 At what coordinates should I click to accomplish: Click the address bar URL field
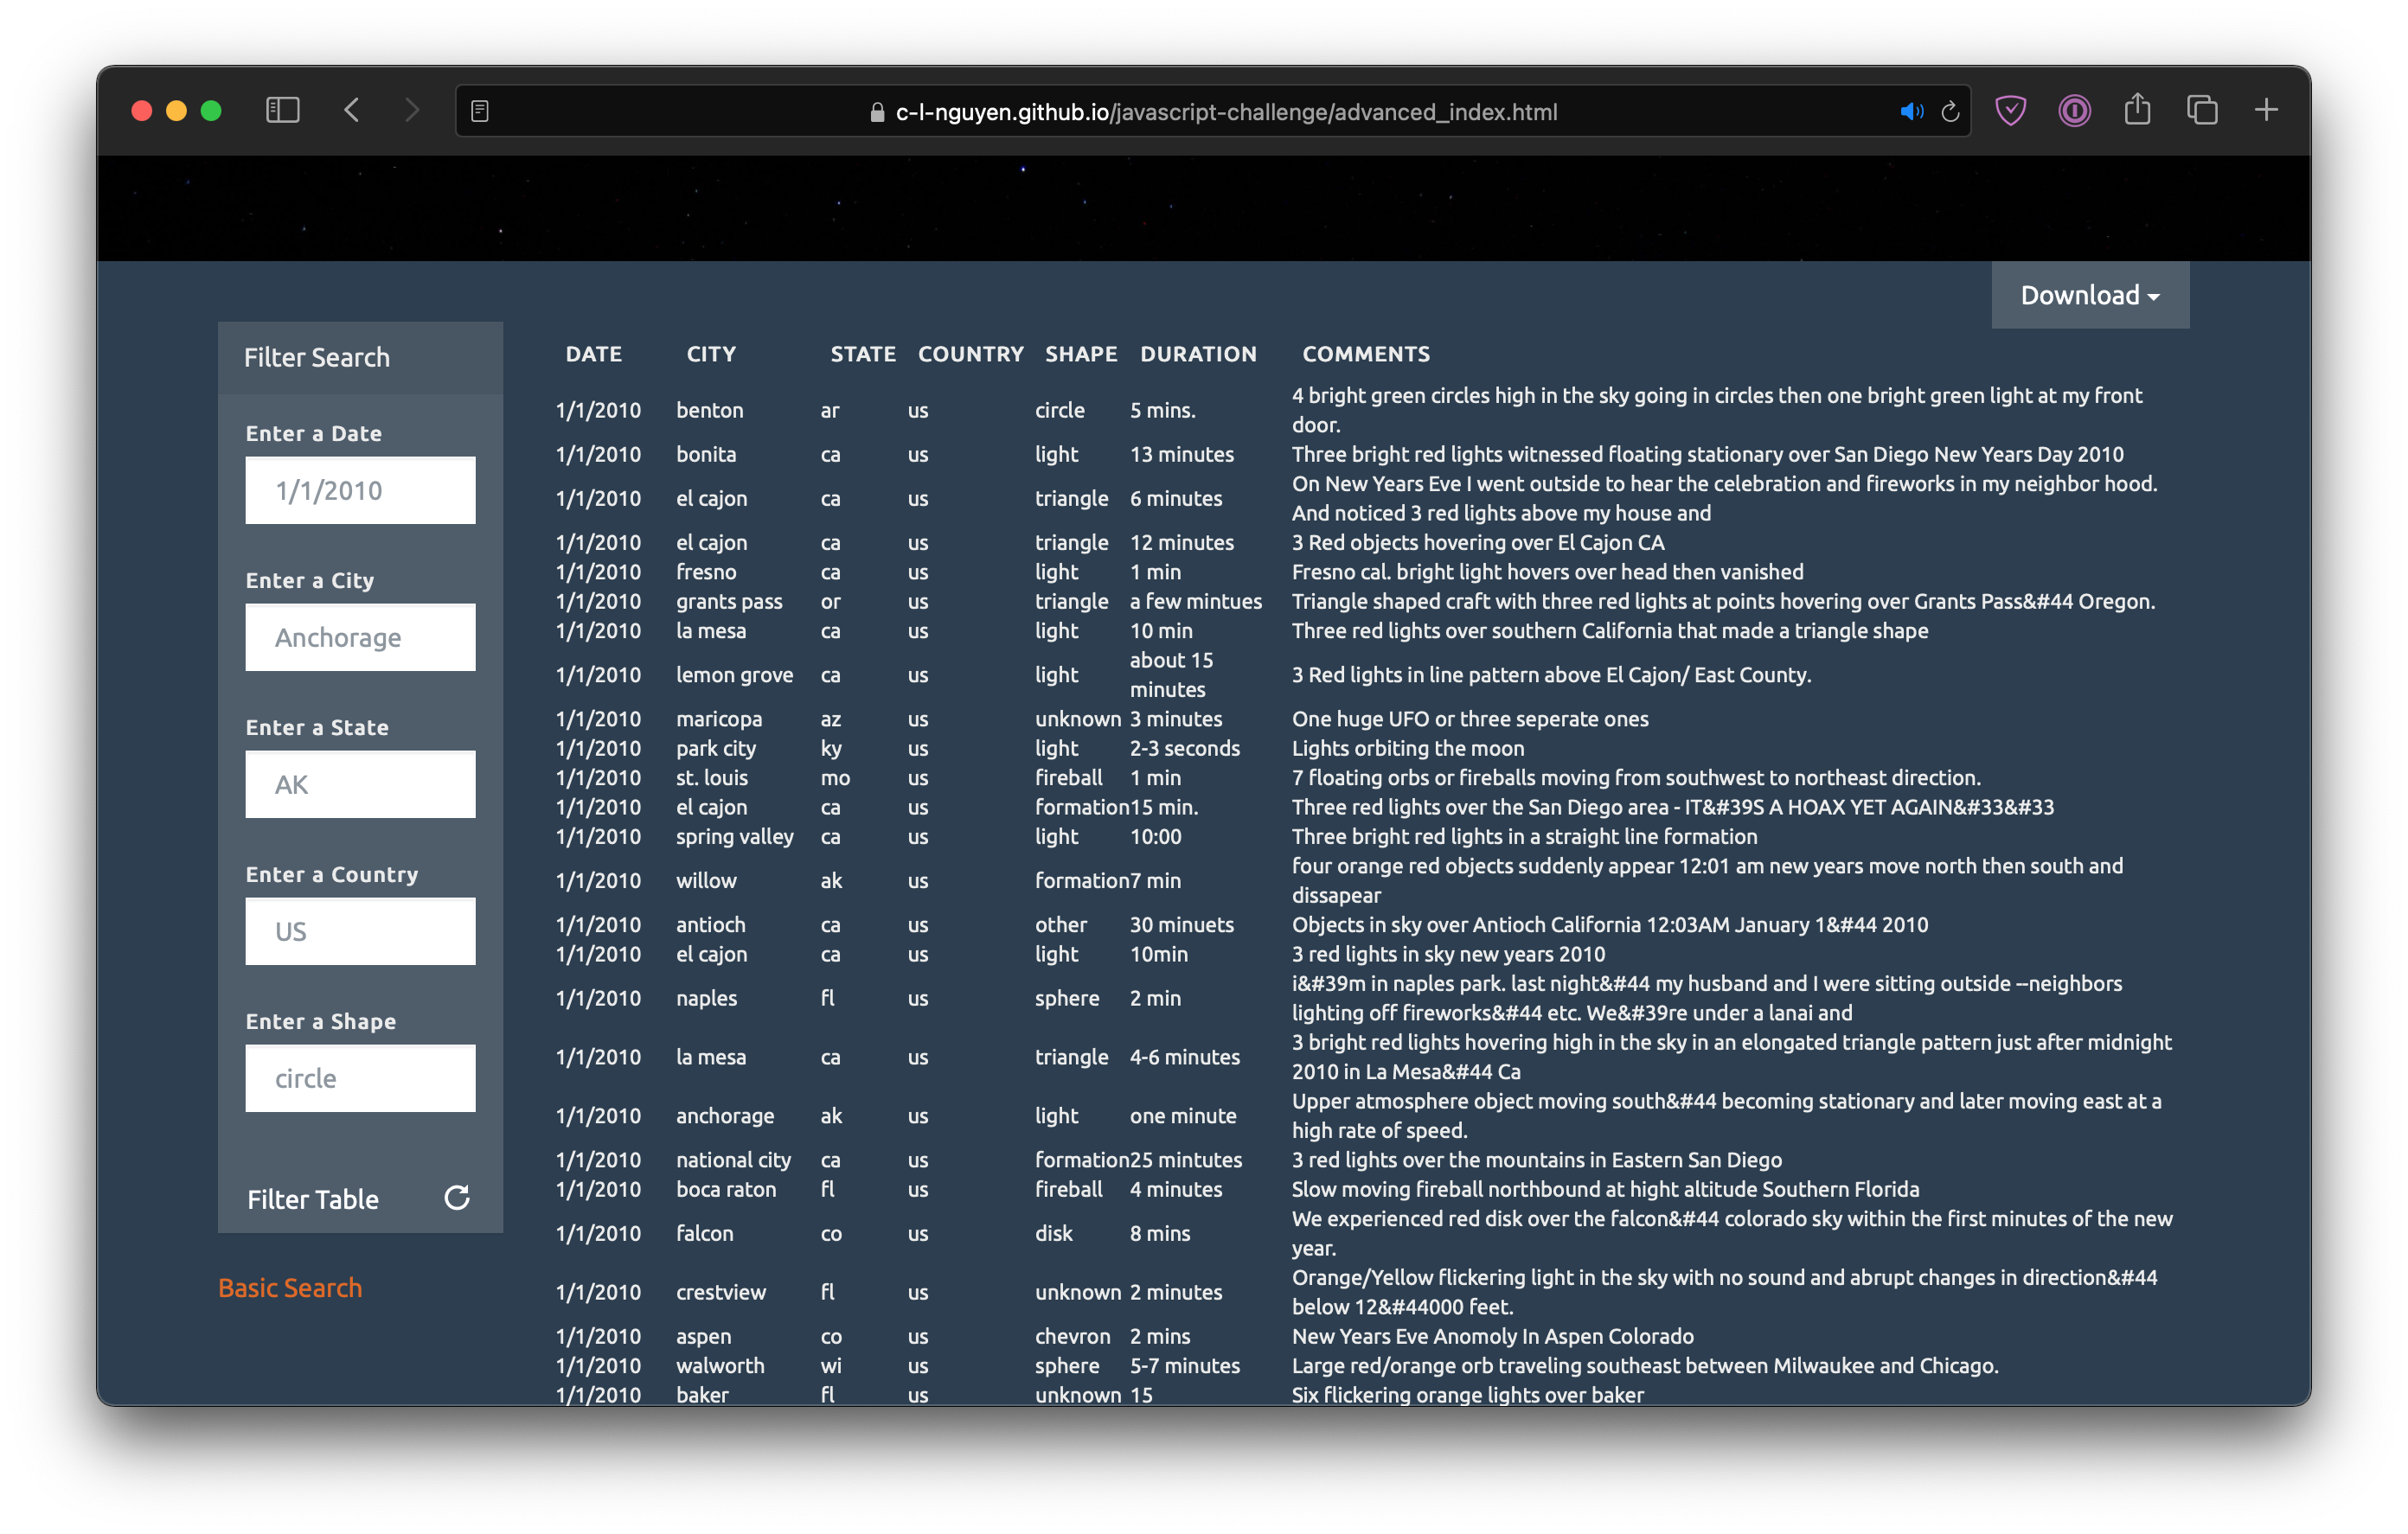click(1204, 109)
